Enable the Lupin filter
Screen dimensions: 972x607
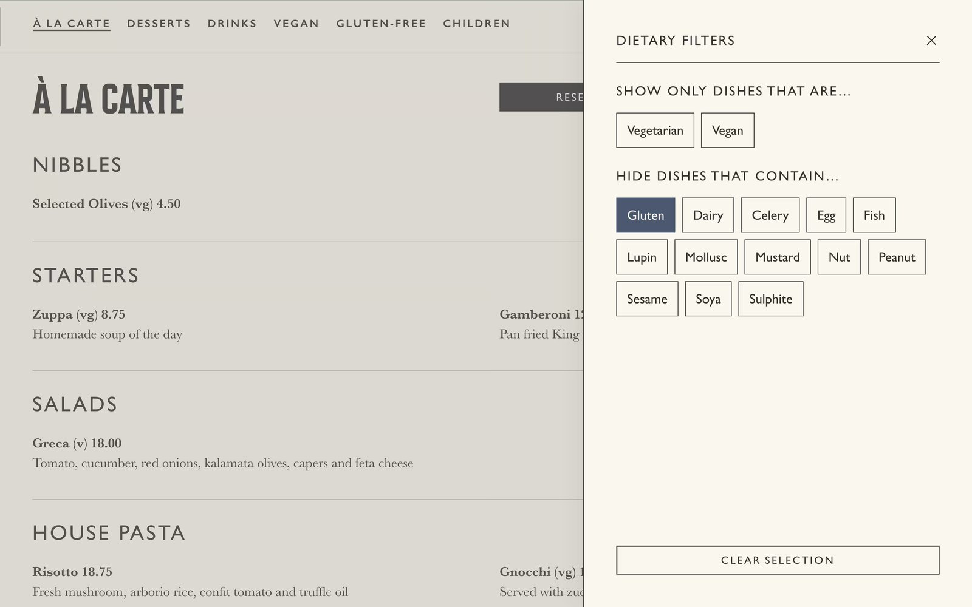pyautogui.click(x=642, y=257)
